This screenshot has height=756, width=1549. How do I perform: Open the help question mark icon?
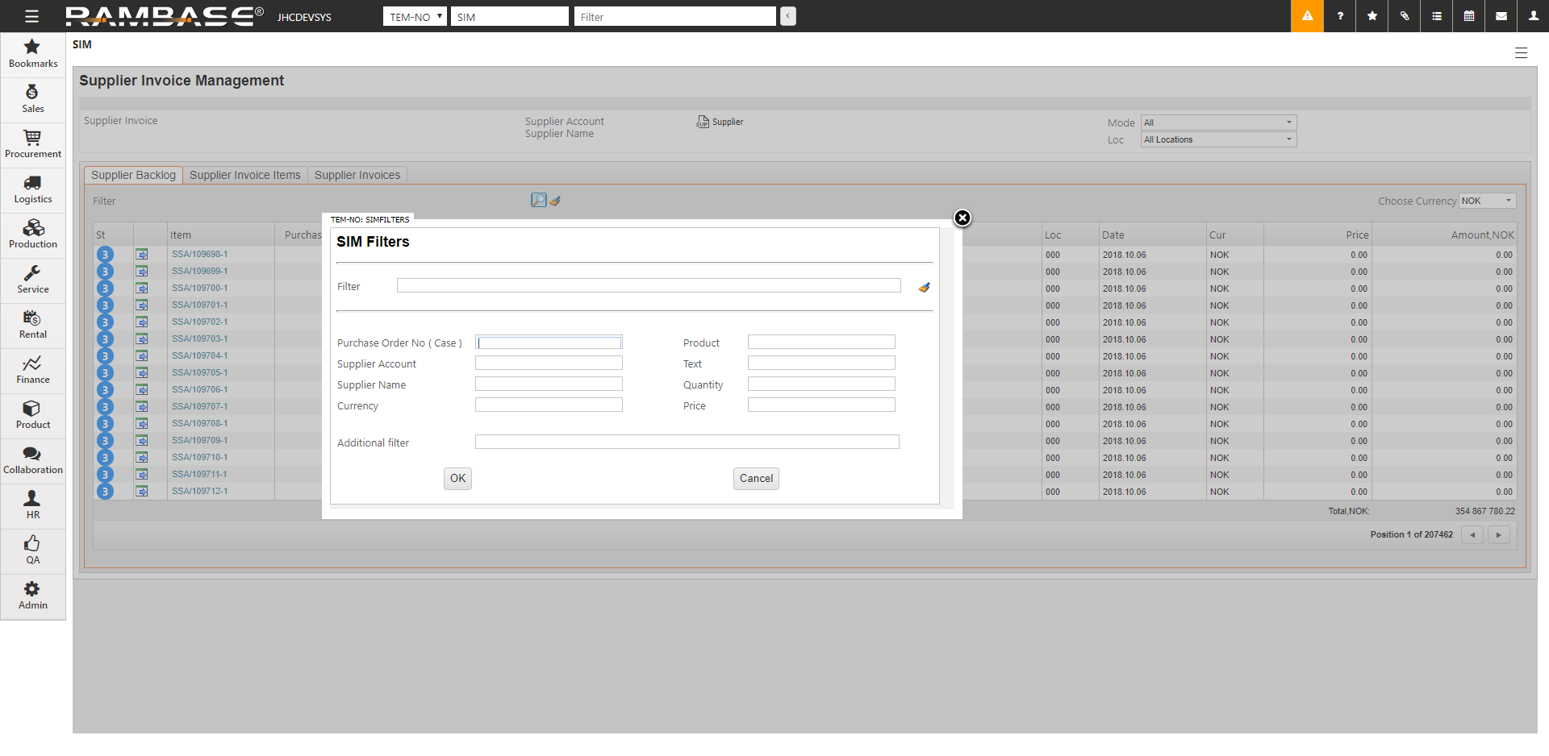[1340, 16]
